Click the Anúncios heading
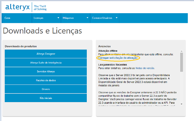The image size is (194, 121). coord(104,46)
